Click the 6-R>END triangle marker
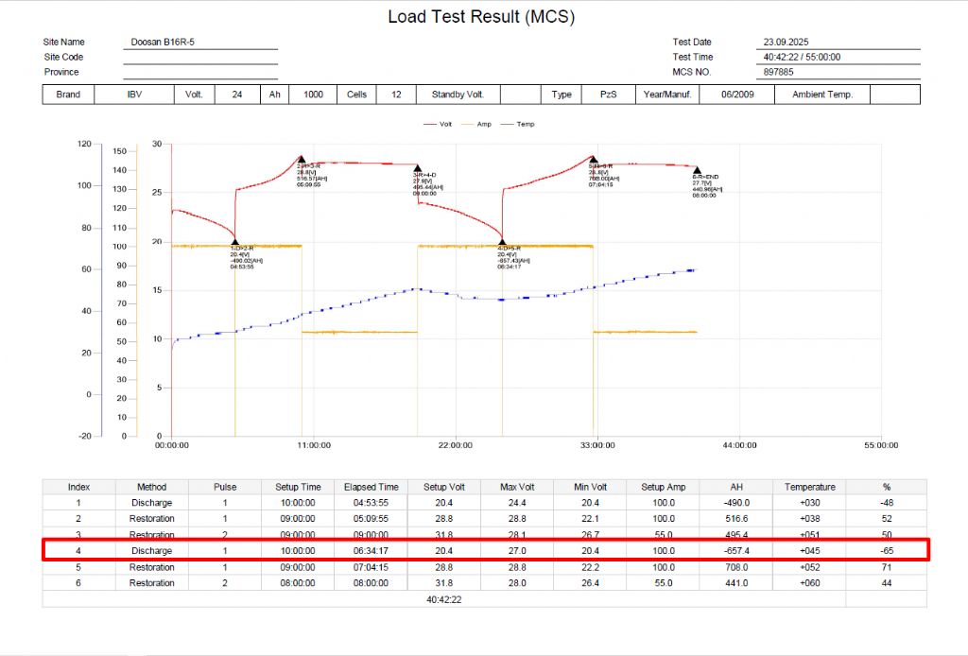Screen dimensions: 968x656 coord(697,169)
